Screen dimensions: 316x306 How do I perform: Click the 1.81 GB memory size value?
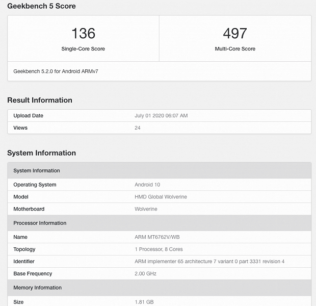coord(144,302)
